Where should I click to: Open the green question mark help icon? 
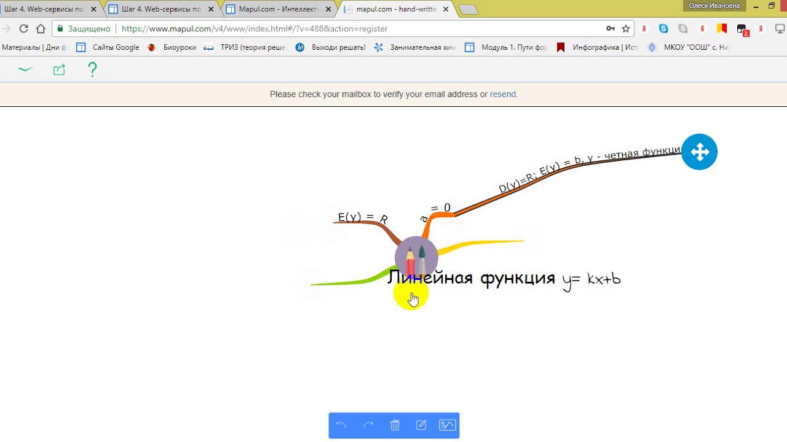[92, 69]
